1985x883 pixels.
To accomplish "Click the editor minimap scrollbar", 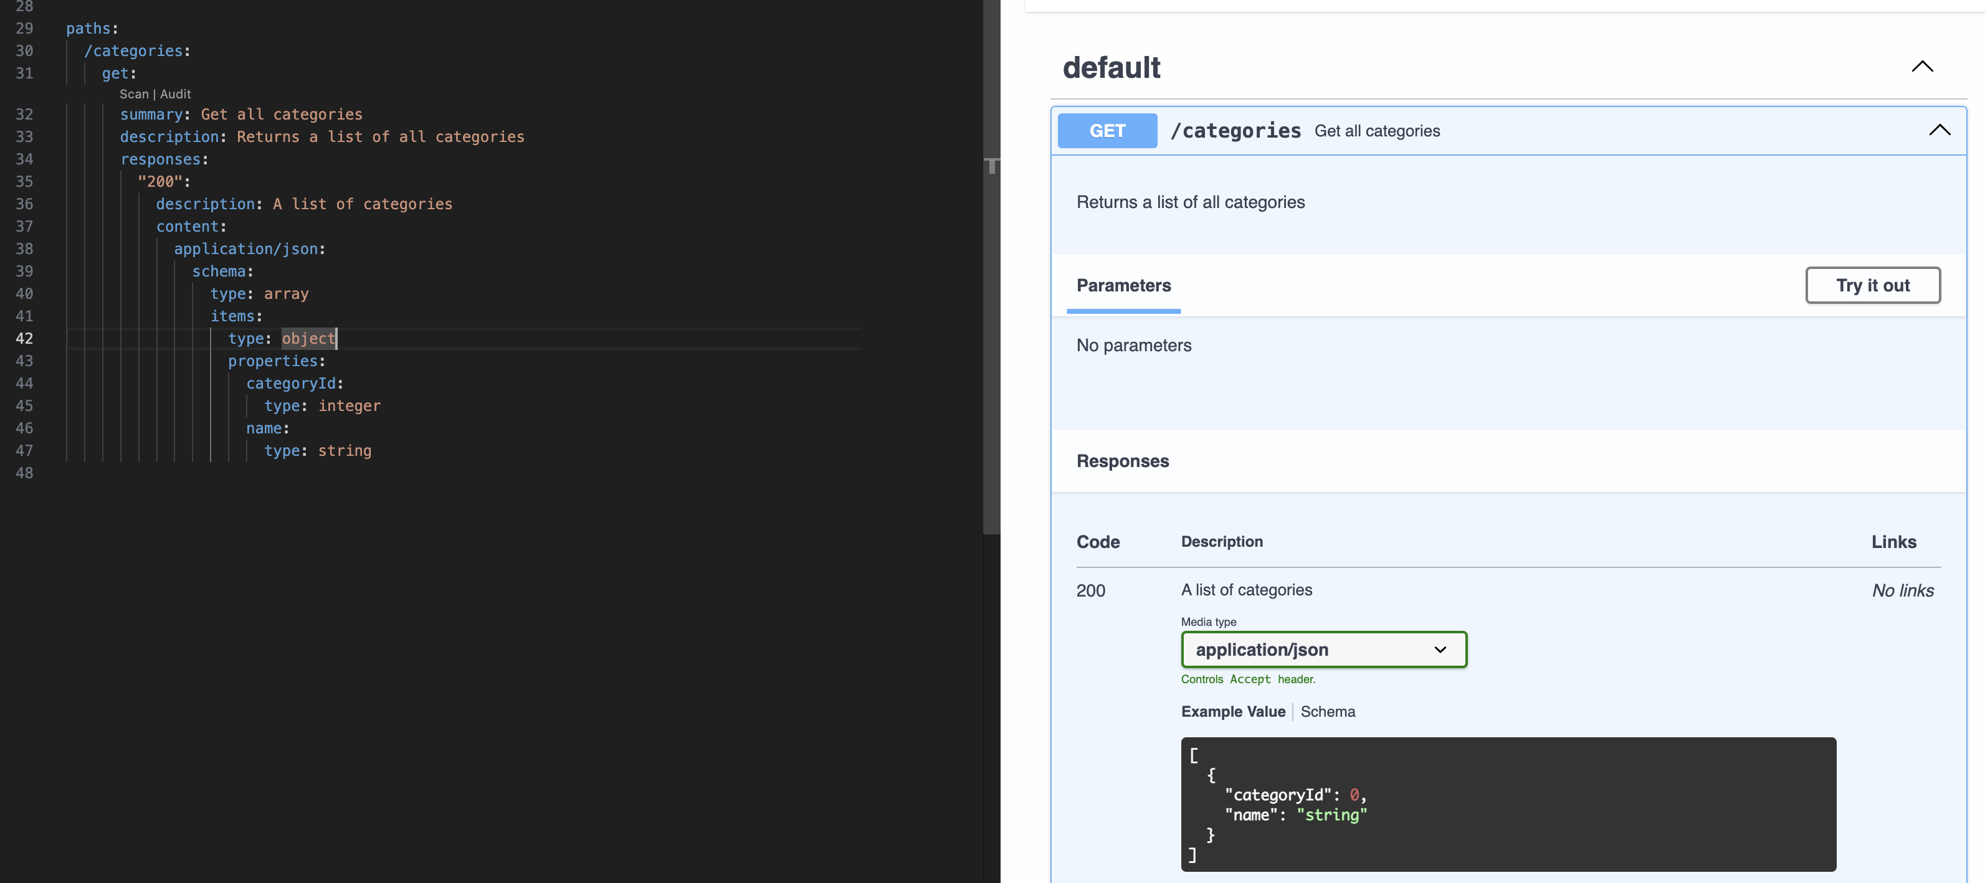I will point(991,267).
